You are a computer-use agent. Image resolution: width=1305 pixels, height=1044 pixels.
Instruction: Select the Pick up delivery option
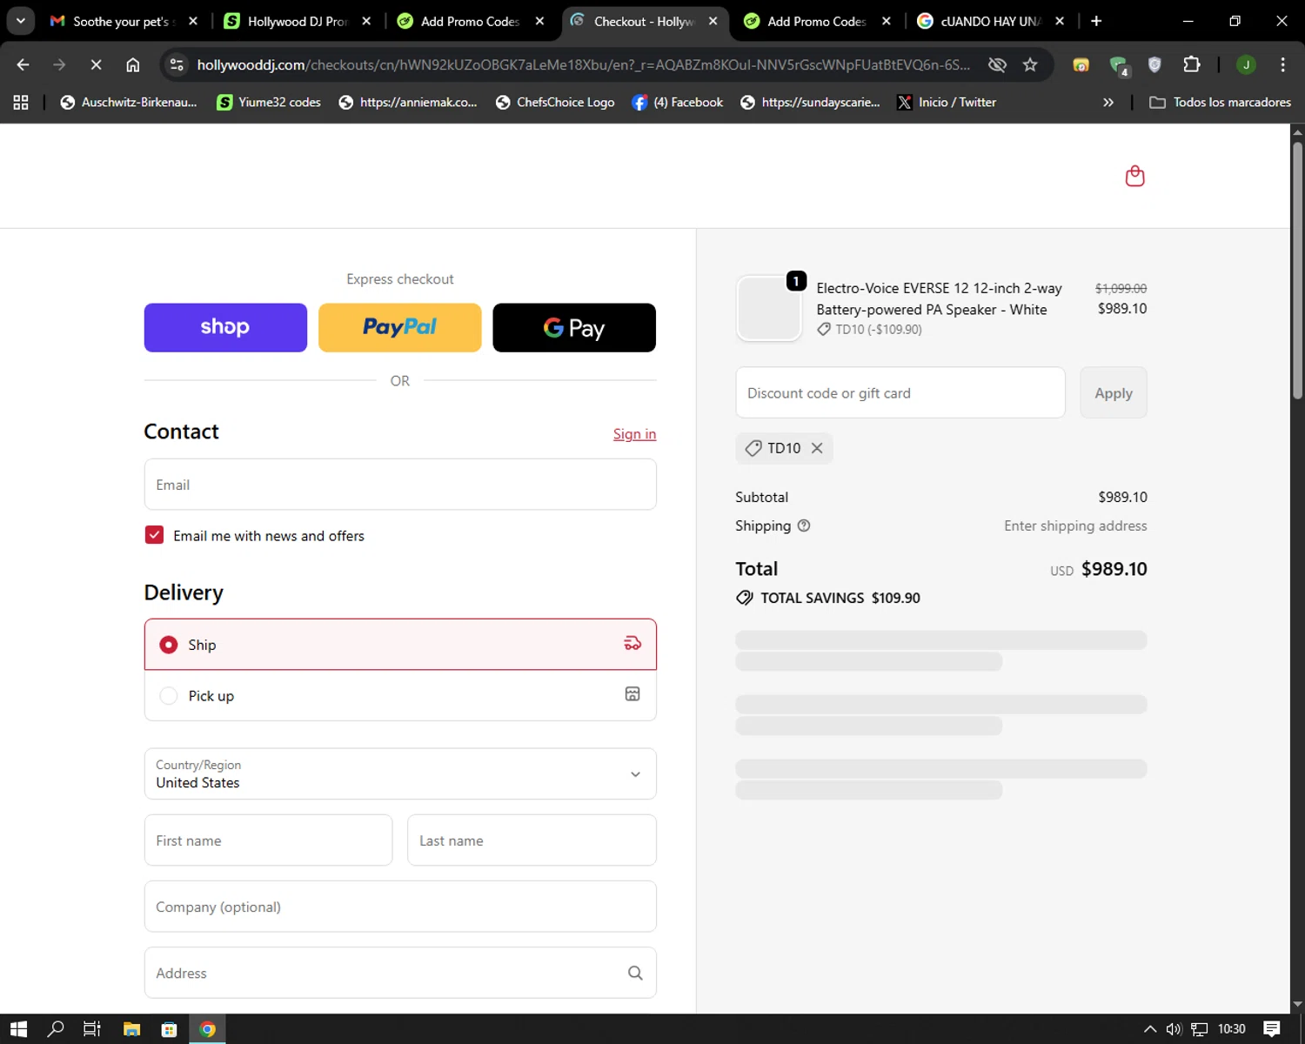click(x=400, y=695)
